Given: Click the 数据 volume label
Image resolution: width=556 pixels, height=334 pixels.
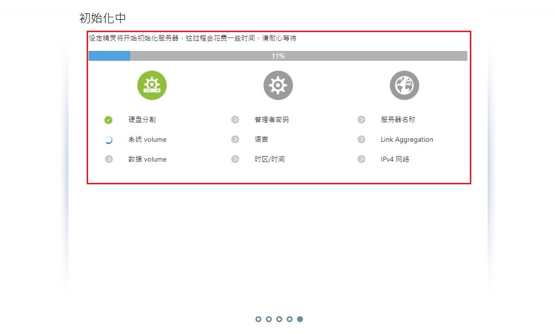Looking at the screenshot, I should [x=147, y=159].
